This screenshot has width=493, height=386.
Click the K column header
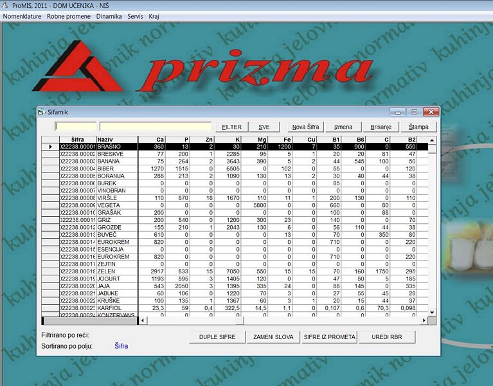point(228,140)
